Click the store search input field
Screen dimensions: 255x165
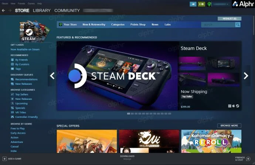tap(218, 25)
